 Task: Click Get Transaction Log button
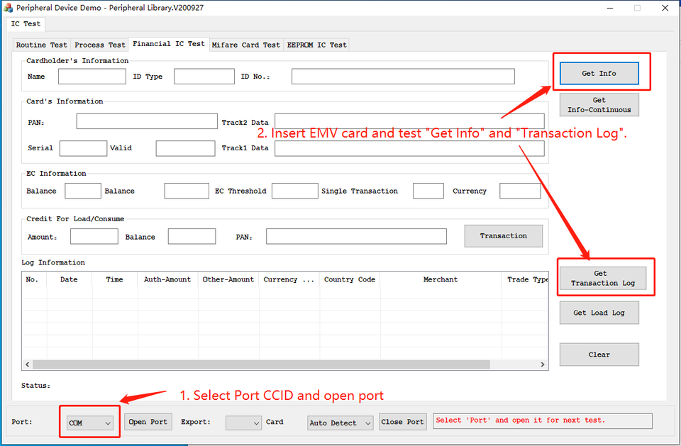tap(602, 278)
